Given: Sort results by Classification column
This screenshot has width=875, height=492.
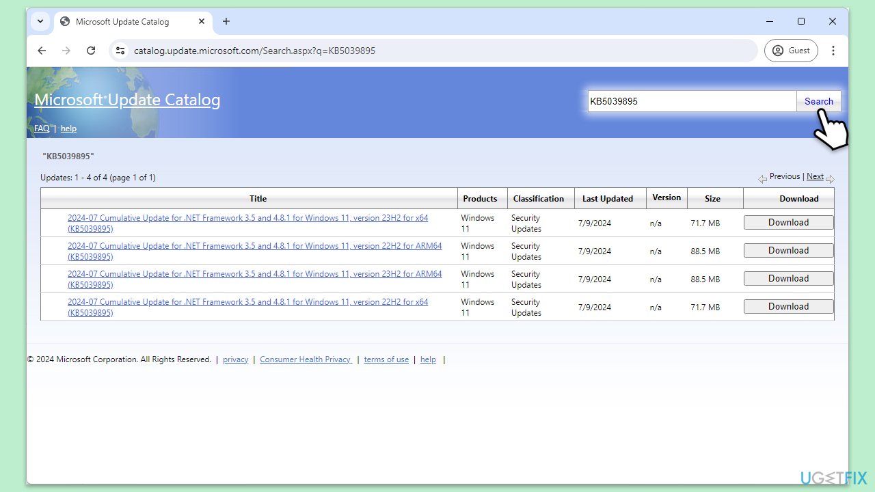Looking at the screenshot, I should click(539, 199).
